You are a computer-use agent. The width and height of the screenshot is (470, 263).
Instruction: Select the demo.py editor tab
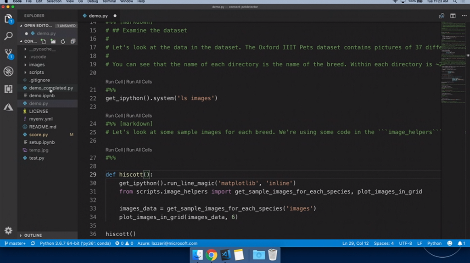coord(98,16)
